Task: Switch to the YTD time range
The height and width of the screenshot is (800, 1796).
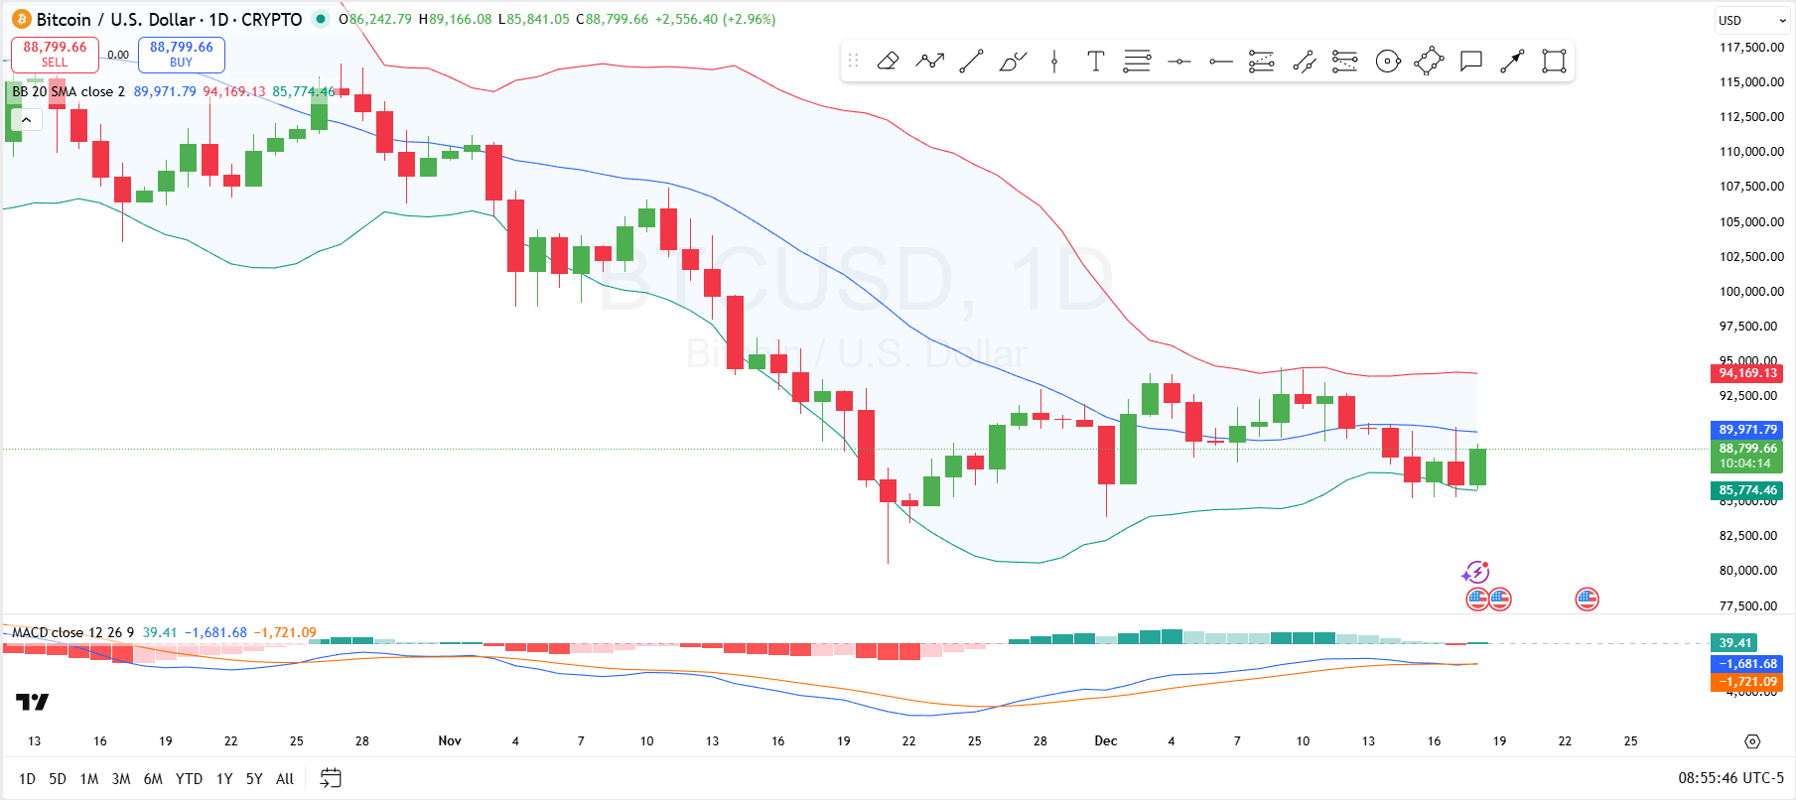Action: point(189,779)
